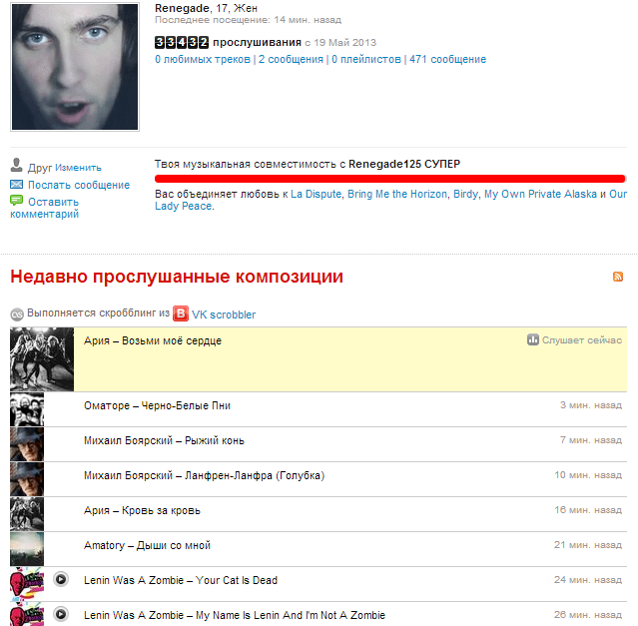This screenshot has width=638, height=626.
Task: Click the green comment bubble icon
Action: [16, 200]
